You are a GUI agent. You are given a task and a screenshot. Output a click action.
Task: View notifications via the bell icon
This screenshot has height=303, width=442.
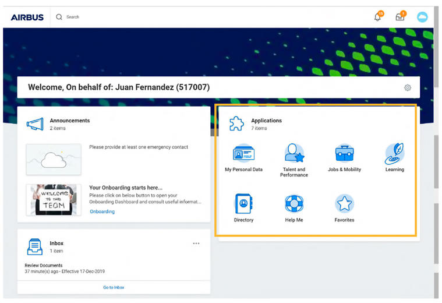[x=379, y=17]
